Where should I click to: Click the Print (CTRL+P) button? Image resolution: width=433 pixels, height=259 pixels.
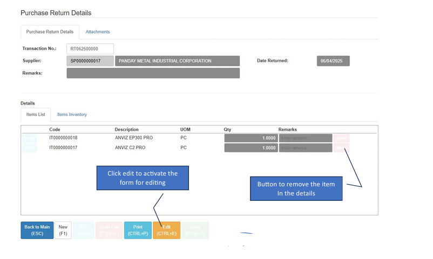[x=138, y=230]
